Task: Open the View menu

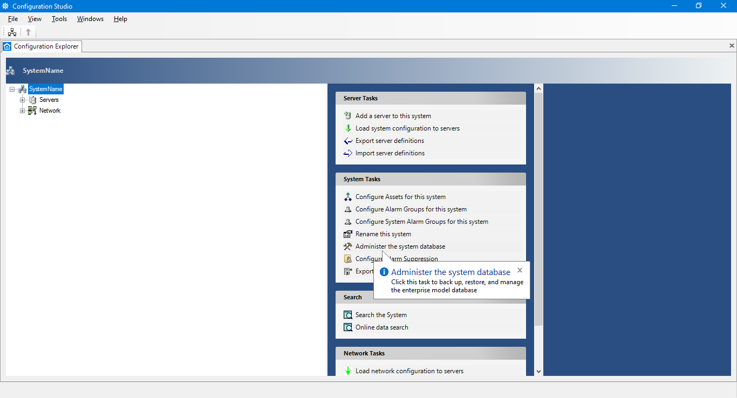Action: point(35,19)
